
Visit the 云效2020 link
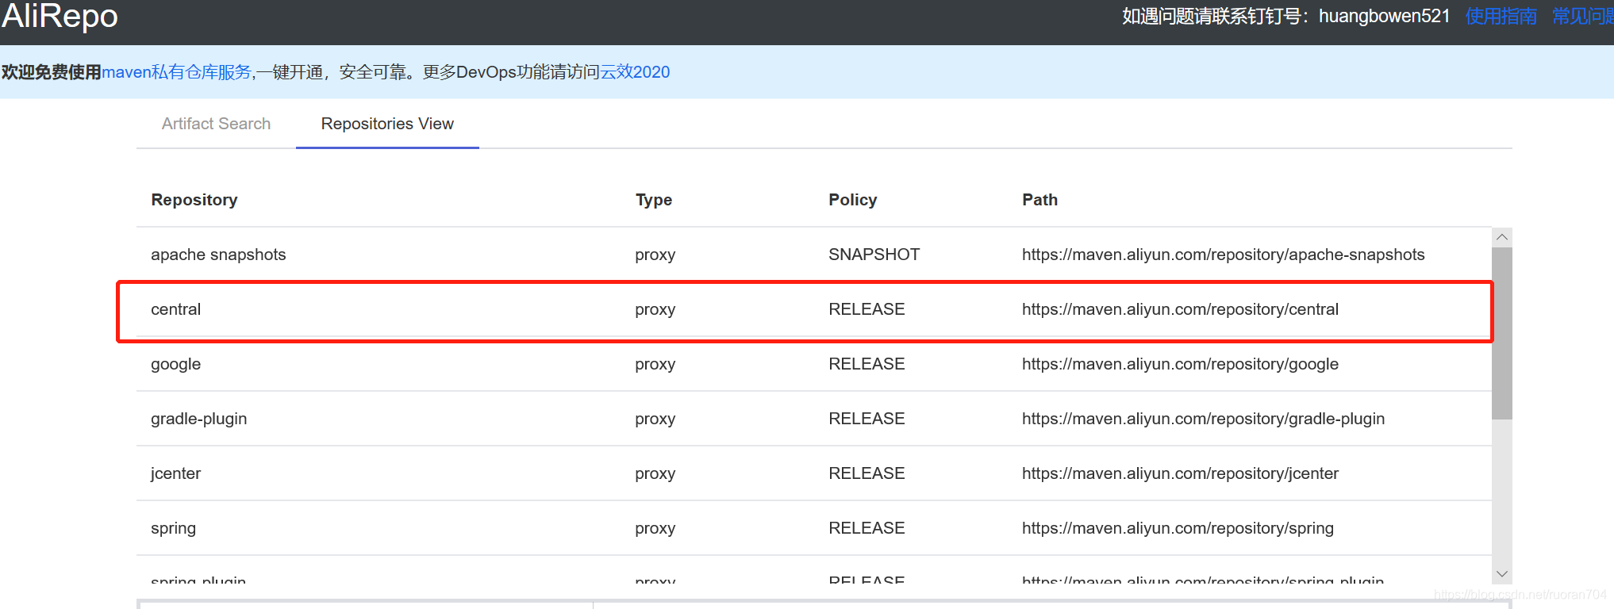click(635, 72)
